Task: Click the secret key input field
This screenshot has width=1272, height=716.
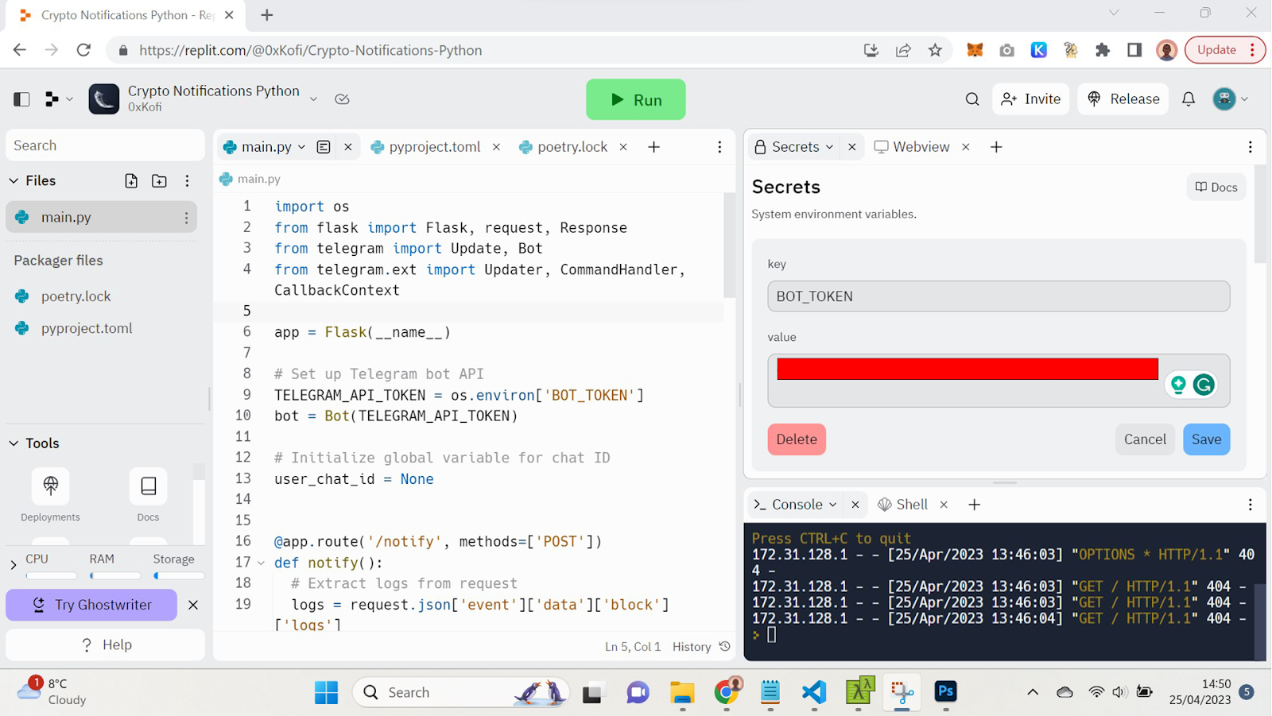Action: [x=998, y=296]
